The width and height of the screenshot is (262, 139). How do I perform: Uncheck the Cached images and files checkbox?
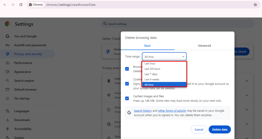click(x=127, y=98)
